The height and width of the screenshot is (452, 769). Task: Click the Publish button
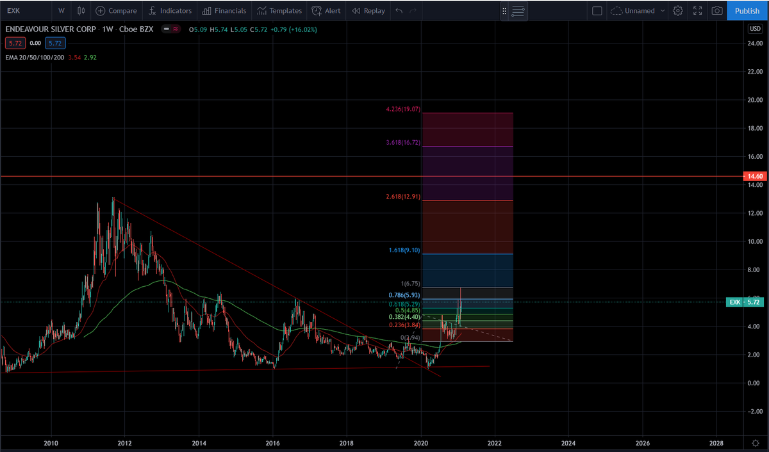pyautogui.click(x=747, y=10)
